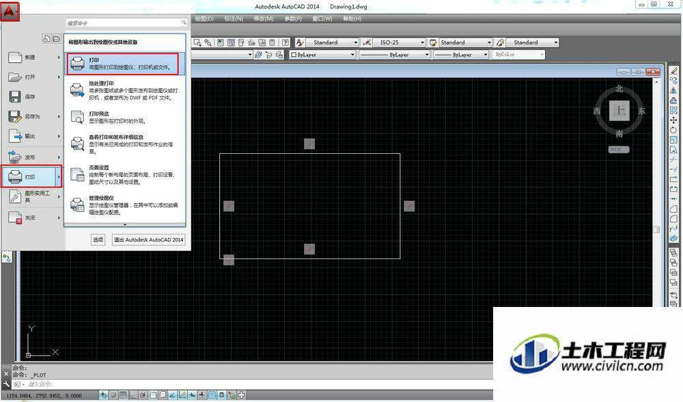The height and width of the screenshot is (402, 683).
Task: Select the Chamfer tool in modify toolbar
Action: [x=673, y=209]
